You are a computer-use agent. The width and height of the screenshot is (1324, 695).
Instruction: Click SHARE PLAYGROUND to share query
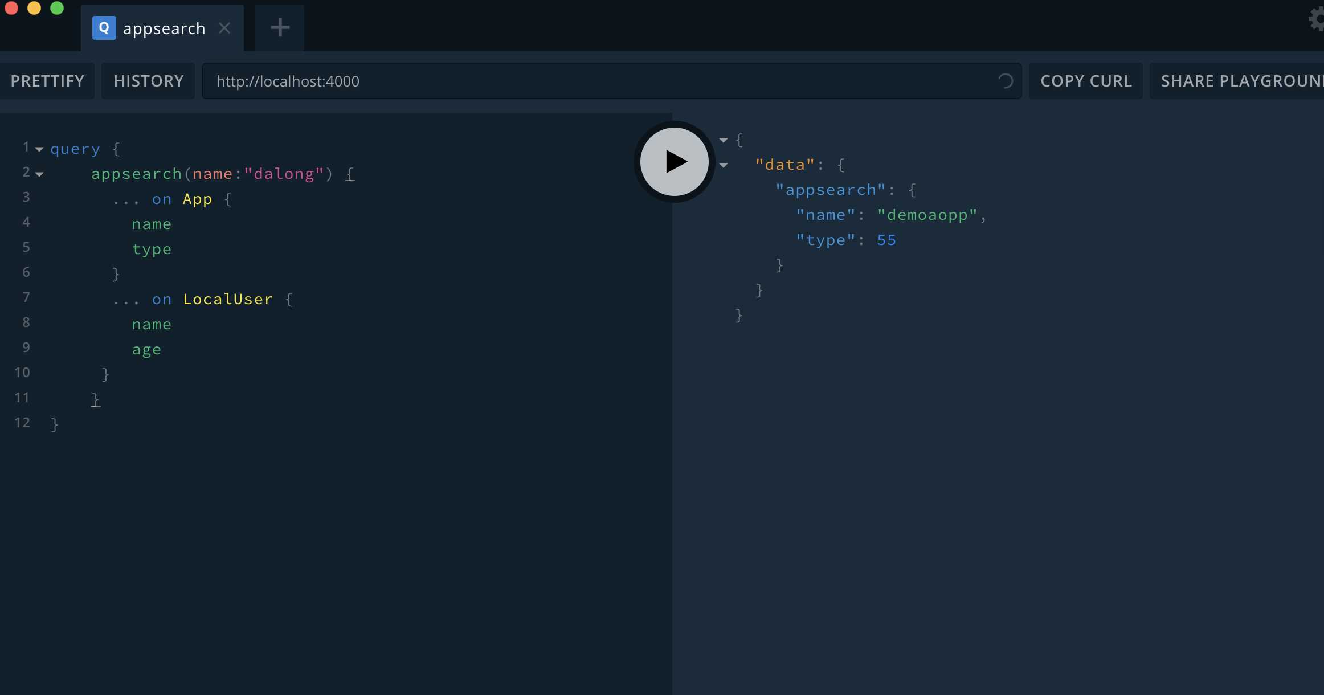tap(1241, 80)
